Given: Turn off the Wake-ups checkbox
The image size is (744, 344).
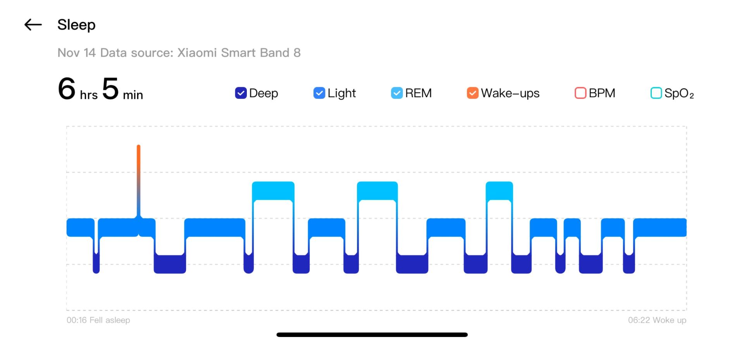Looking at the screenshot, I should click(x=472, y=93).
